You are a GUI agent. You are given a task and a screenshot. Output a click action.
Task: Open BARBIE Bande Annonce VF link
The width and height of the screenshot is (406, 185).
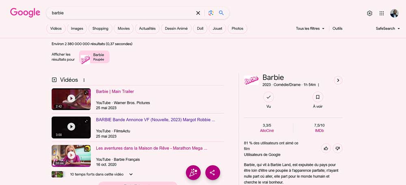[155, 120]
